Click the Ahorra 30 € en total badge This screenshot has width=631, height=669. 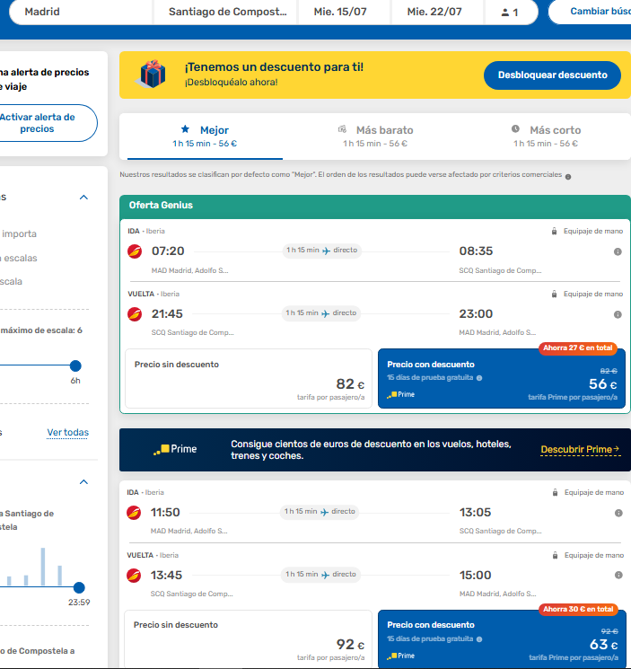[x=578, y=609]
